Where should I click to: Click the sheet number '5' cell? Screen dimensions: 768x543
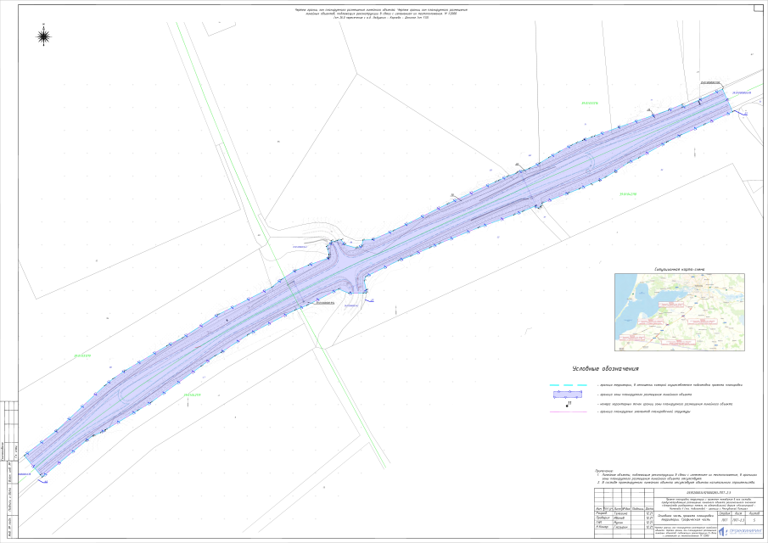pos(754,520)
